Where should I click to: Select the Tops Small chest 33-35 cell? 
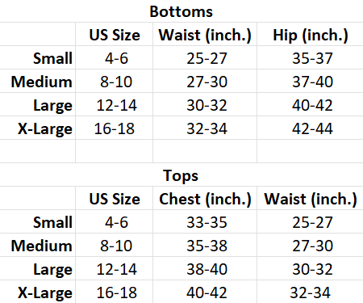click(x=207, y=222)
